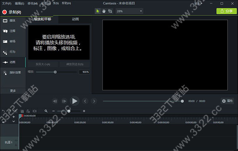Screen dimensions: 238x151
Task: Start recording with the 录制(R) button
Action: pos(12,12)
